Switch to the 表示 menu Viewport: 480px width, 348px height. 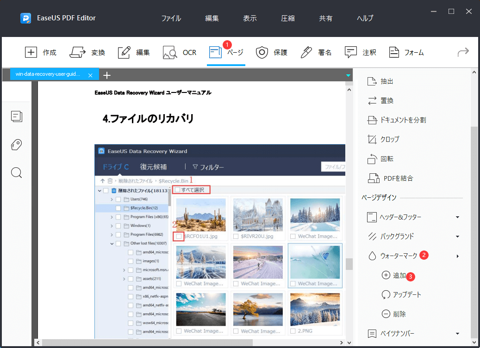pos(249,18)
